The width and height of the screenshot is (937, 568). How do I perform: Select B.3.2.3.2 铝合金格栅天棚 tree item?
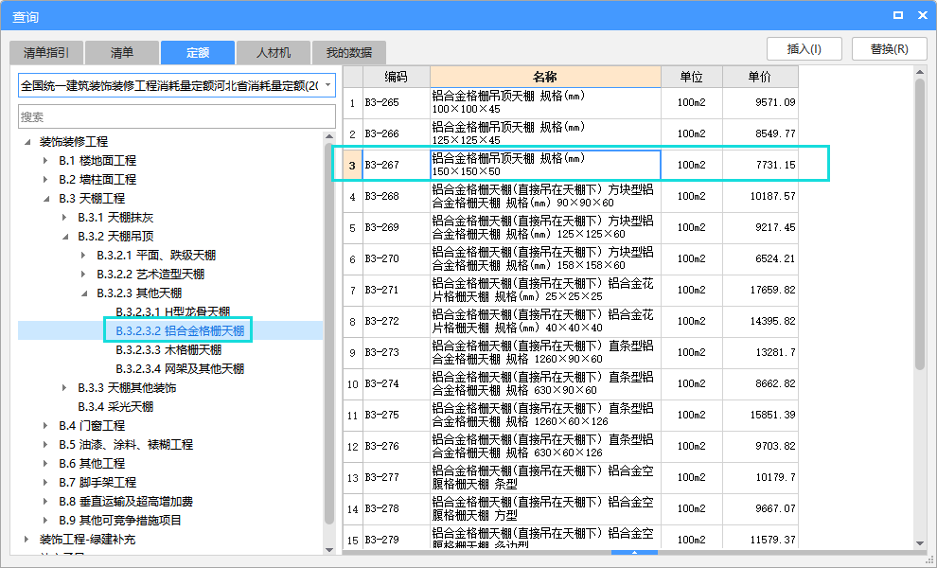tap(180, 330)
